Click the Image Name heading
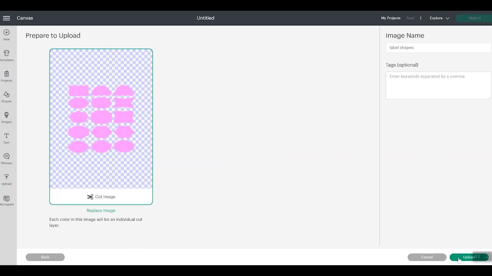492x276 pixels. click(405, 36)
